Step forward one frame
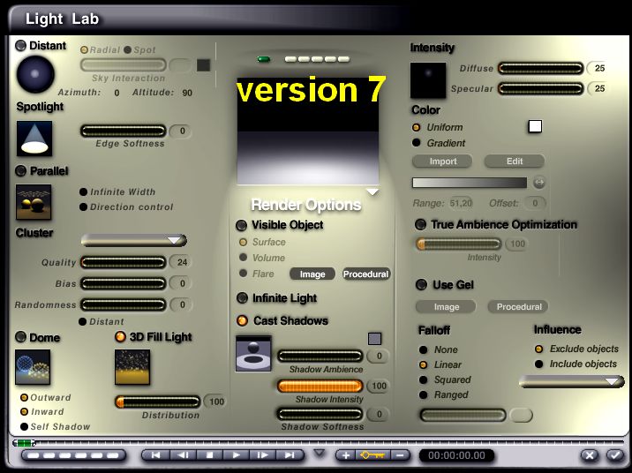 click(263, 455)
